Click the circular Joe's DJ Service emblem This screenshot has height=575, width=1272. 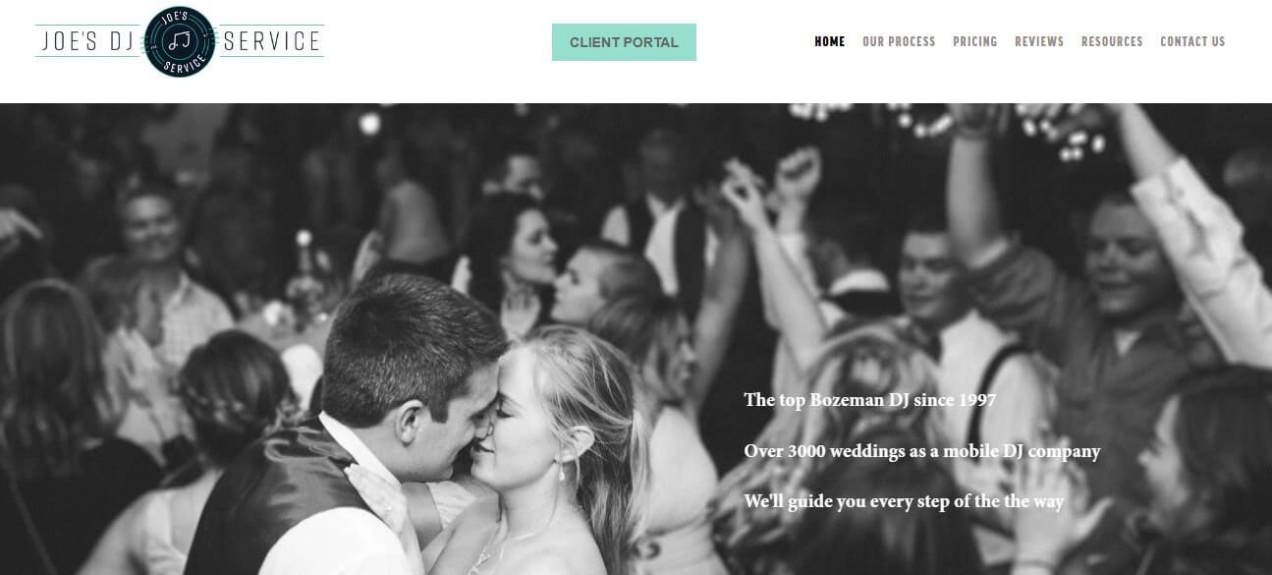180,41
